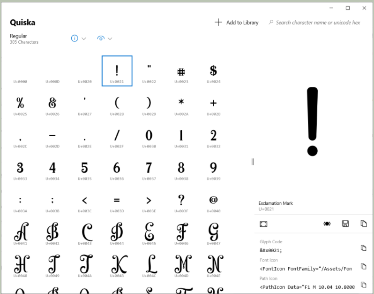Viewport: 374px width, 294px height.
Task: Select the capital G glyph U+0047
Action: [x=213, y=232]
